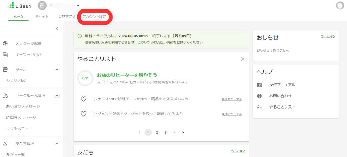Click the info icon in trial banner

point(79,36)
